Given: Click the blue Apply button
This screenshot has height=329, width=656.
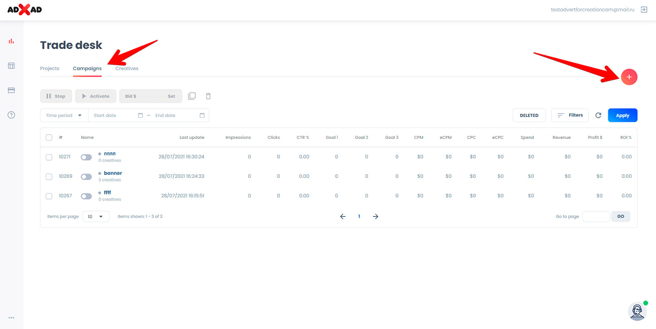Looking at the screenshot, I should (x=622, y=115).
